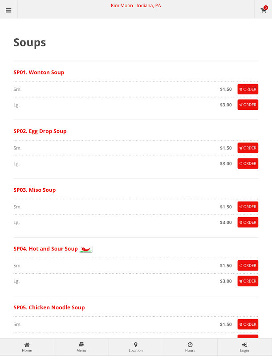Order small Wonton Soup

point(248,89)
